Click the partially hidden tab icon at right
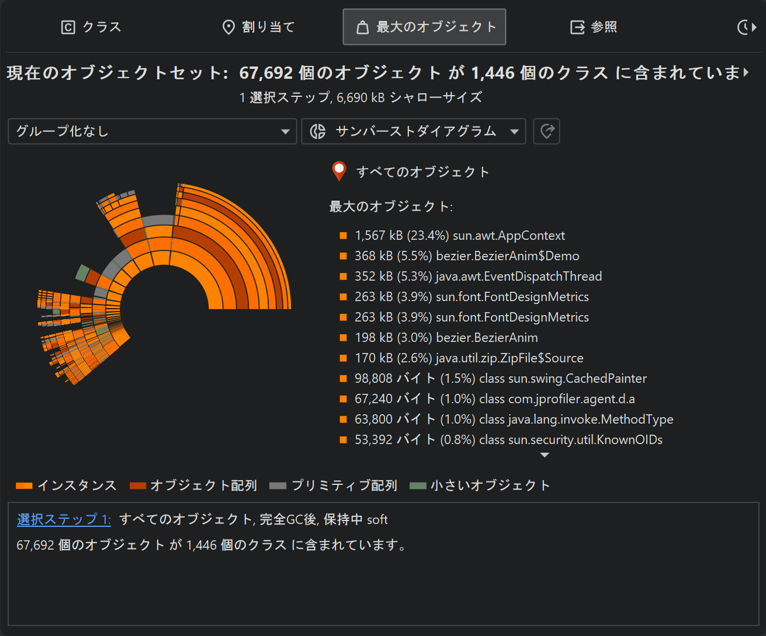This screenshot has height=636, width=766. coord(746,27)
